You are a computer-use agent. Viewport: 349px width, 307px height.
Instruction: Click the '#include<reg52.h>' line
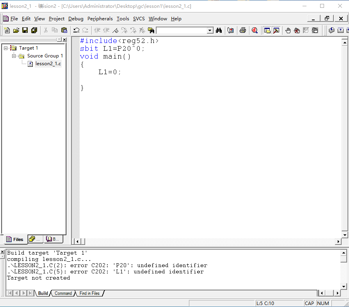(119, 41)
